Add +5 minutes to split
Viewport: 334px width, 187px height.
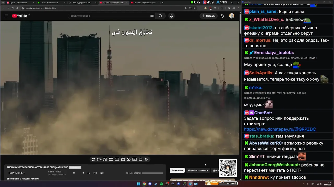click(89, 173)
